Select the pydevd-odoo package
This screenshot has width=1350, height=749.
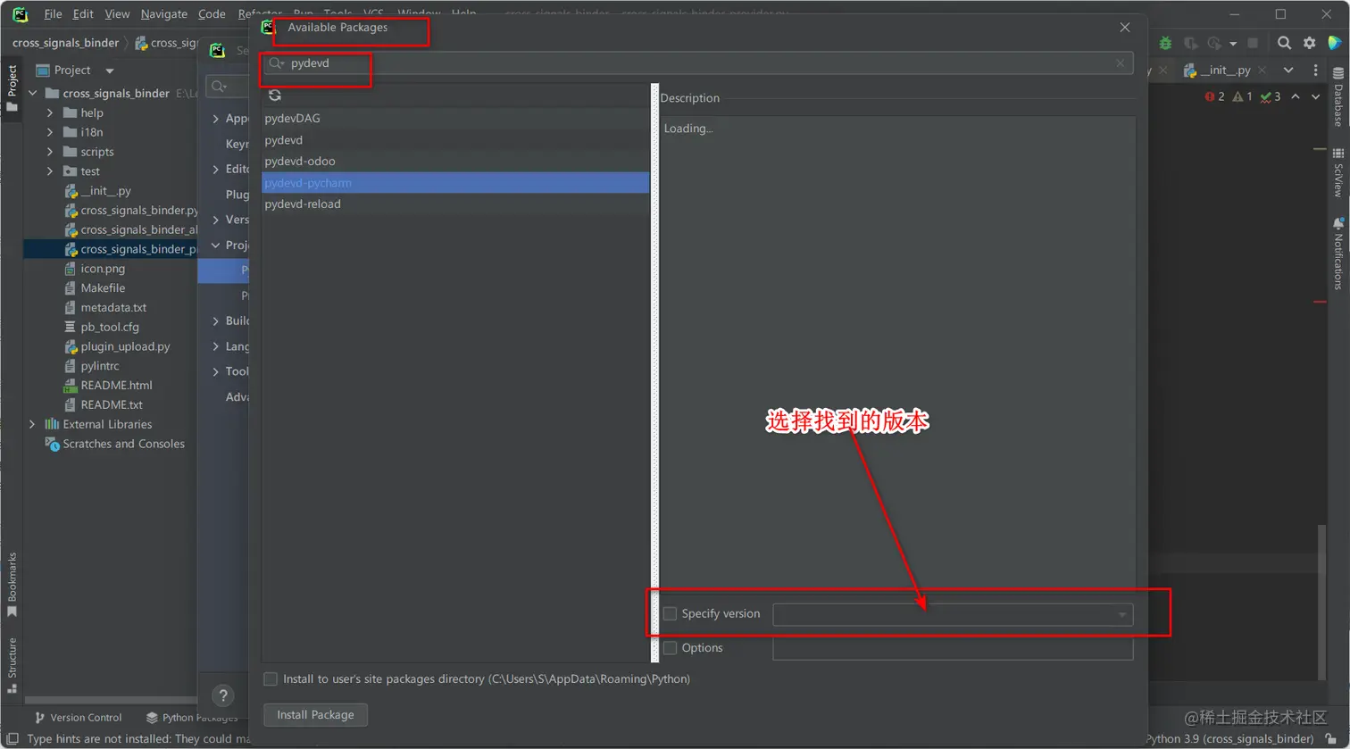click(x=455, y=162)
